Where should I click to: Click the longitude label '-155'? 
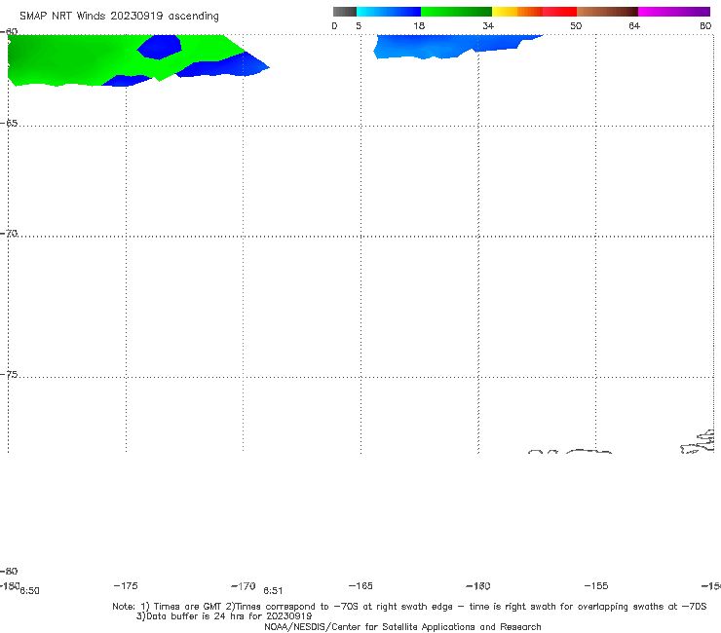click(596, 585)
